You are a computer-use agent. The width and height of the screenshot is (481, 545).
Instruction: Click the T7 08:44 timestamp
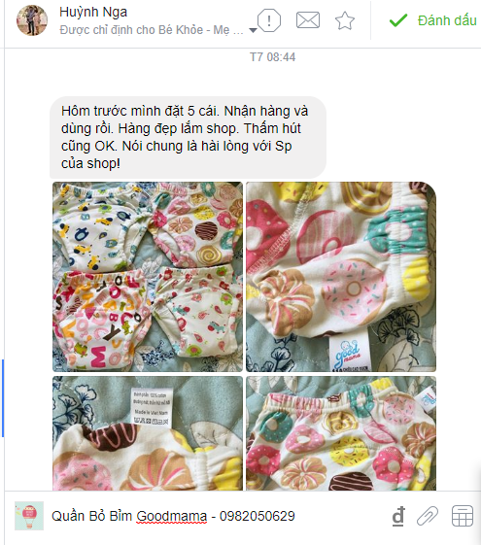point(272,57)
